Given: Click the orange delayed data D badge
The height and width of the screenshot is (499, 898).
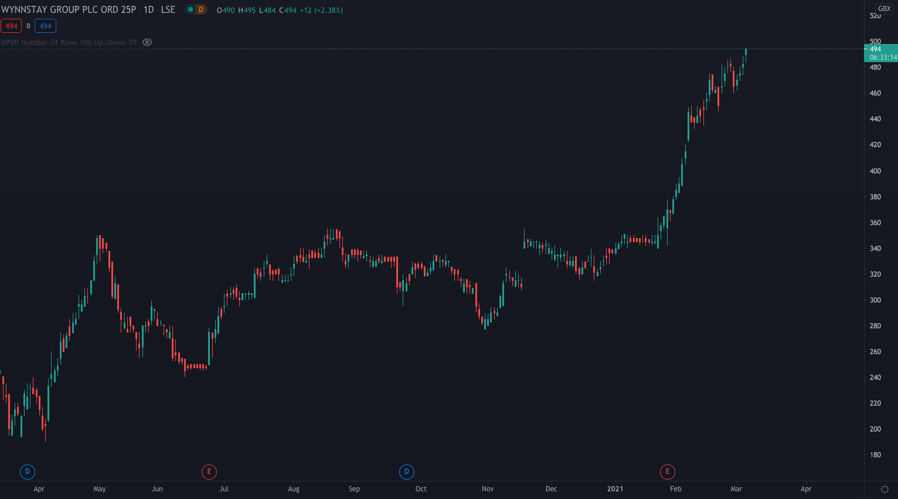Looking at the screenshot, I should 201,10.
